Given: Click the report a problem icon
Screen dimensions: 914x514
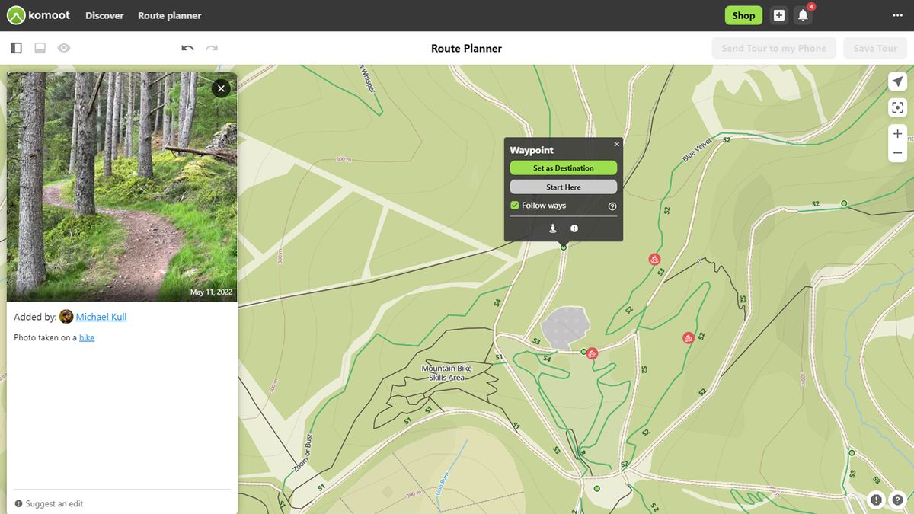Looking at the screenshot, I should tap(875, 500).
